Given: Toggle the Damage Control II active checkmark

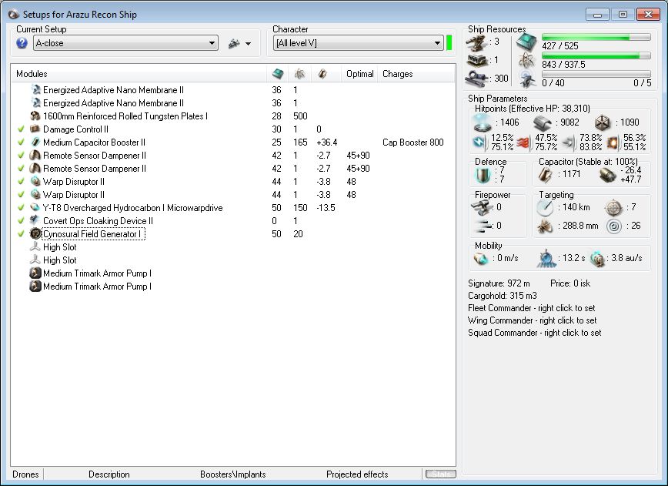Looking at the screenshot, I should point(21,129).
